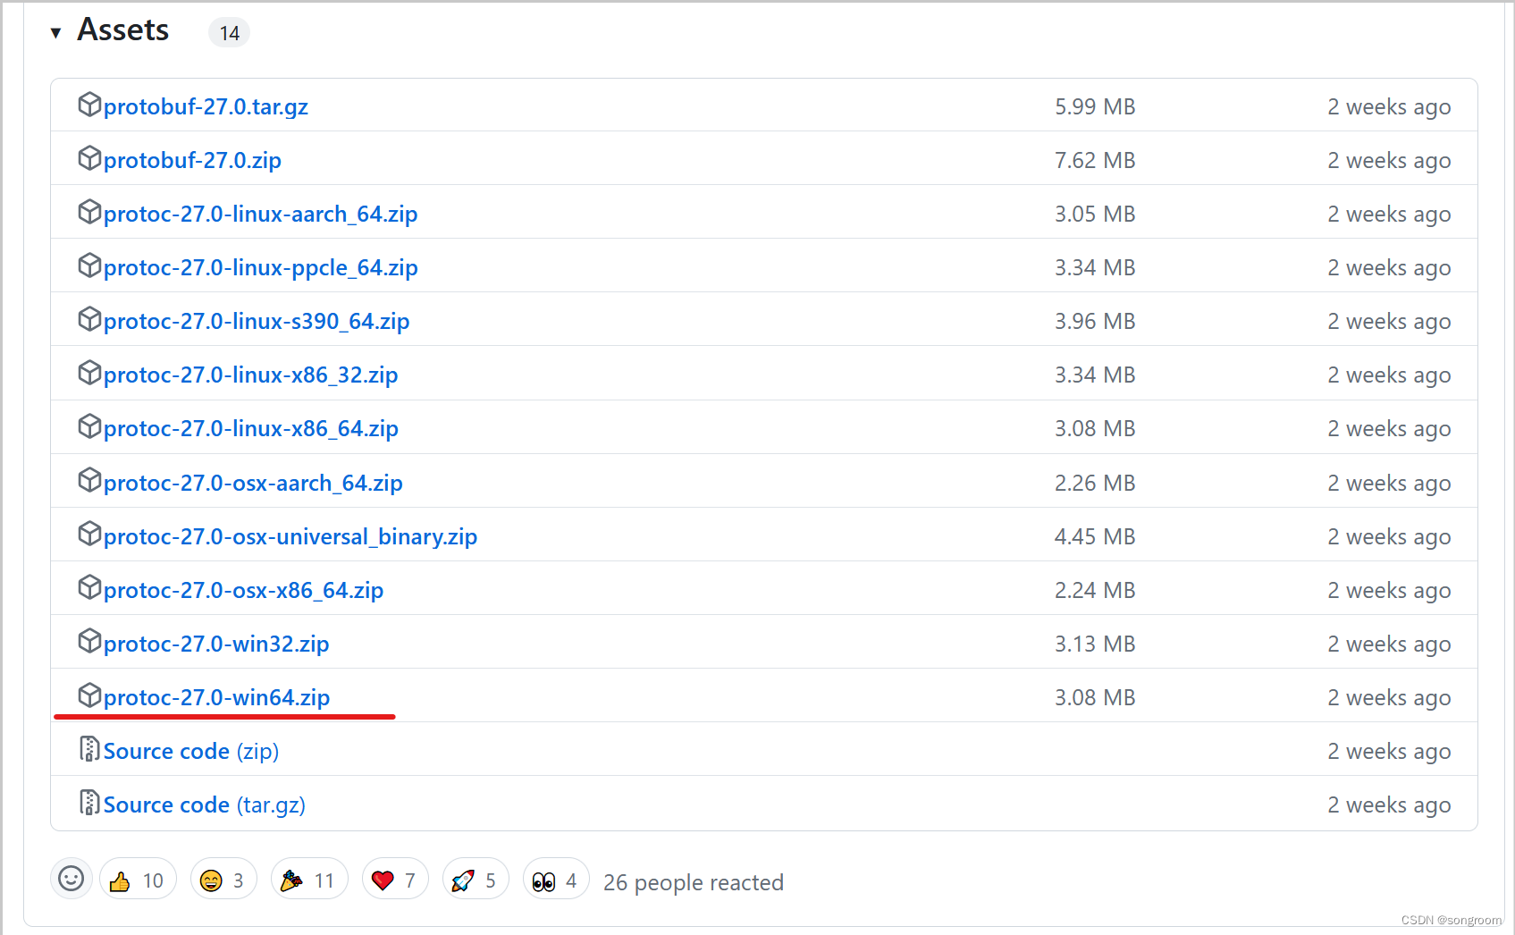Click the asset count badge 14
Image resolution: width=1515 pixels, height=935 pixels.
(230, 33)
